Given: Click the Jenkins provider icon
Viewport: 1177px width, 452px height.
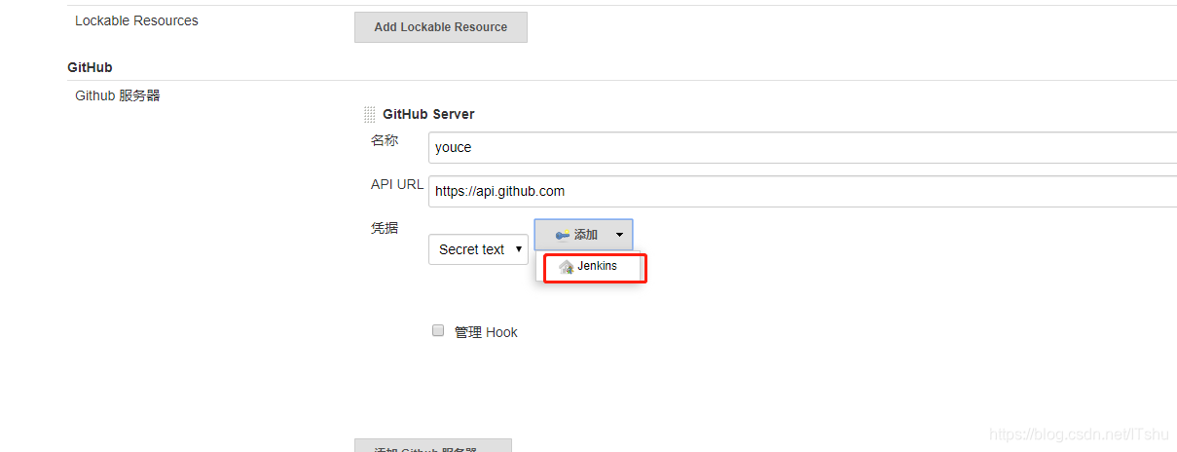Looking at the screenshot, I should tap(567, 267).
